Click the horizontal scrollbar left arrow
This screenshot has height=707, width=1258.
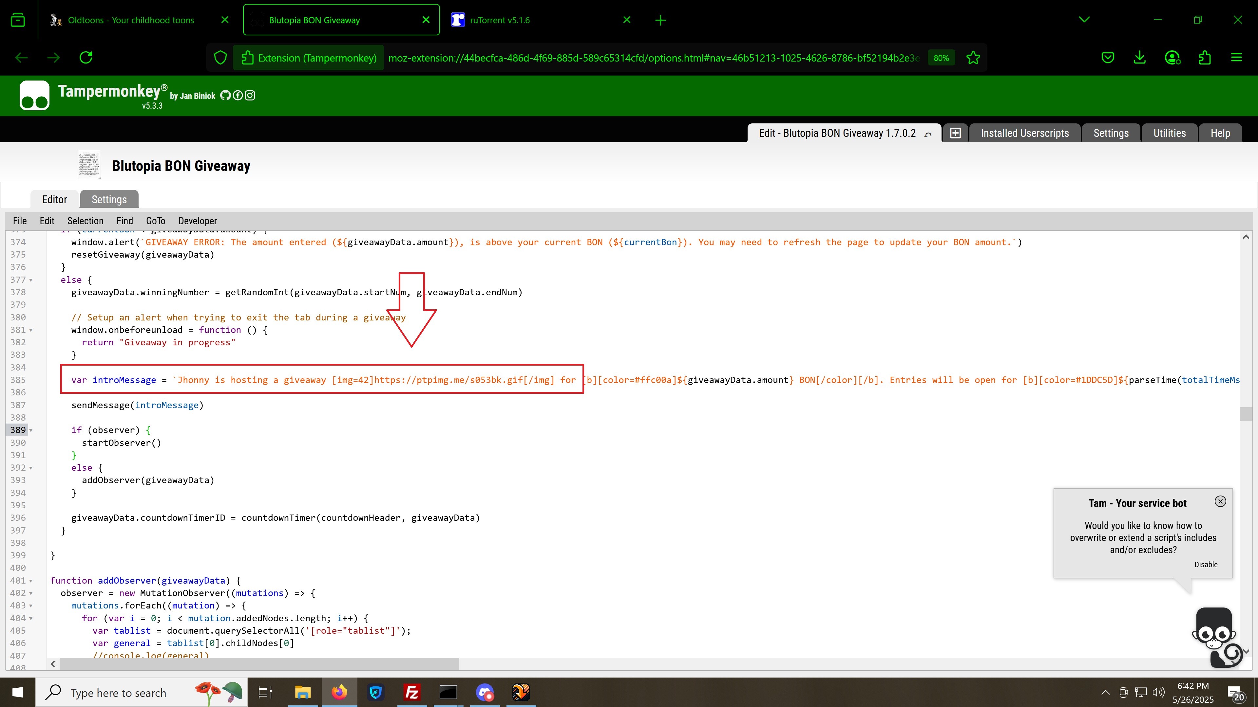tap(53, 663)
